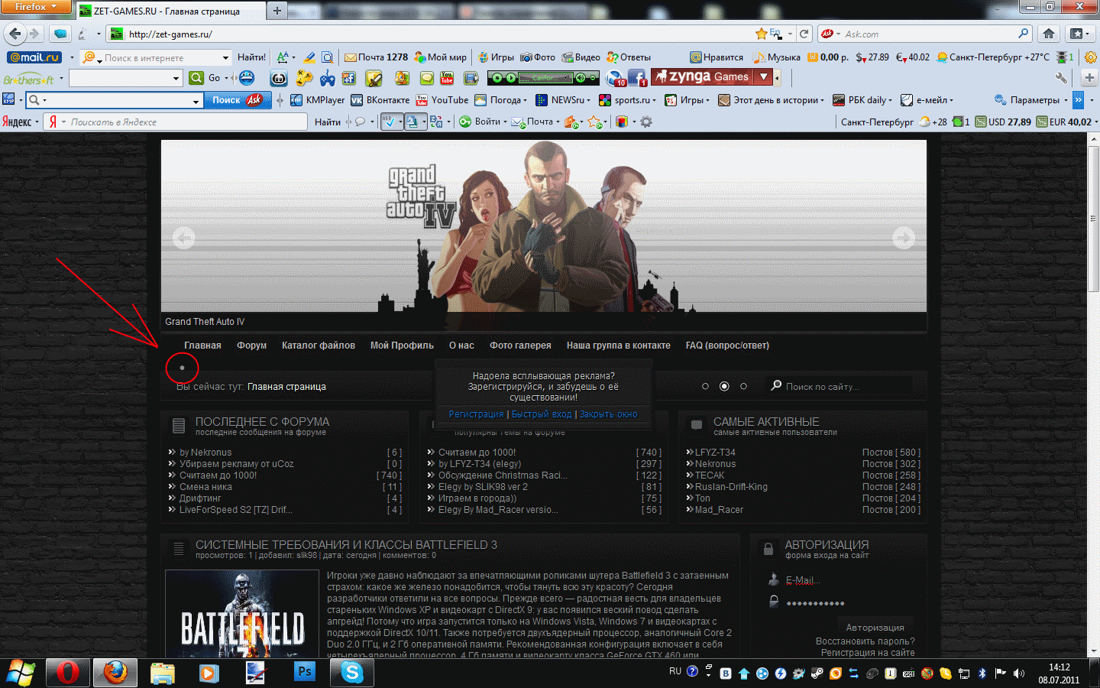The width and height of the screenshot is (1100, 688).
Task: Select the ZET-GAMES.RU browser tab
Action: (171, 11)
